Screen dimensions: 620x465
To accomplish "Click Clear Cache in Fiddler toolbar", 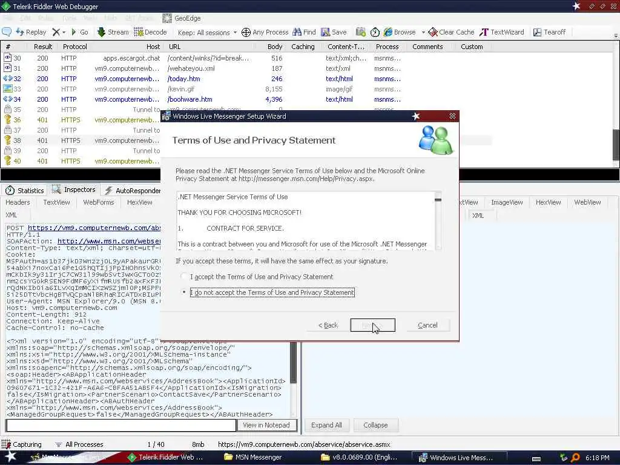I will 451,32.
